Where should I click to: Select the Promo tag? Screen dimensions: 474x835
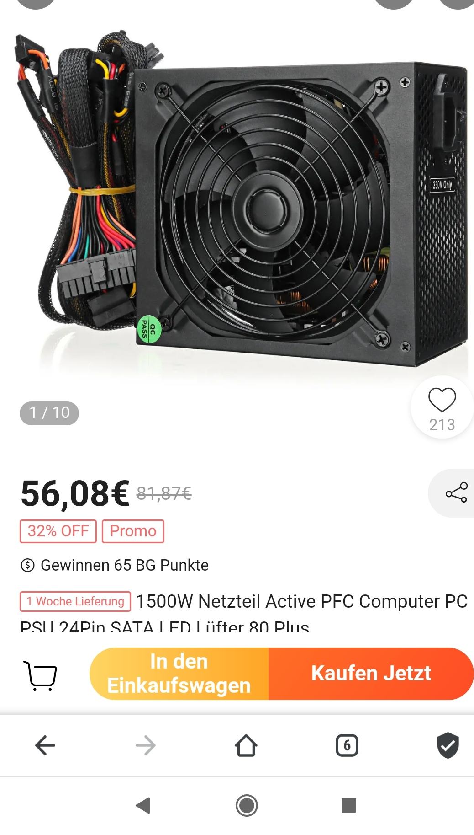[133, 531]
